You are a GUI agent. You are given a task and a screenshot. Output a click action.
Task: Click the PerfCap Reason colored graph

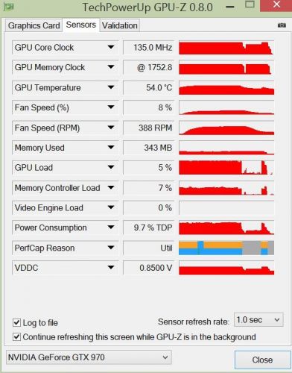pos(226,248)
